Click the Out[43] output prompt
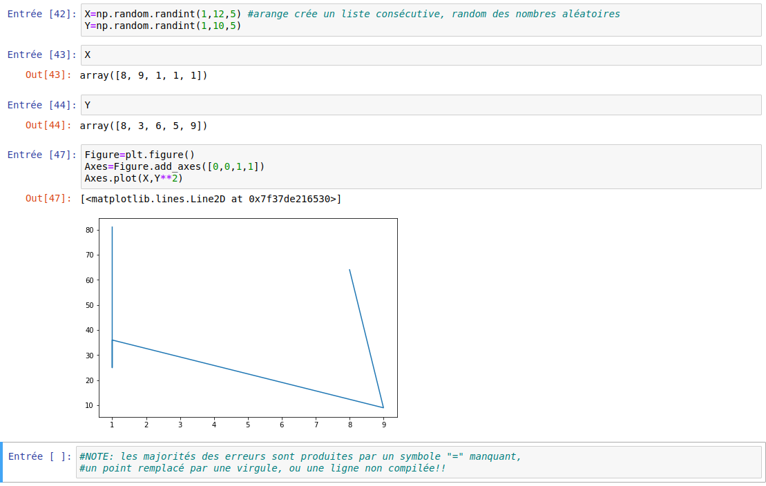Viewport: 766px width, 486px height. coord(48,75)
